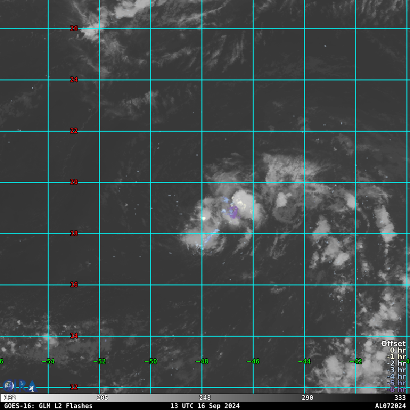Pick the -6 hr legend entry
The width and height of the screenshot is (410, 410).
pyautogui.click(x=396, y=389)
